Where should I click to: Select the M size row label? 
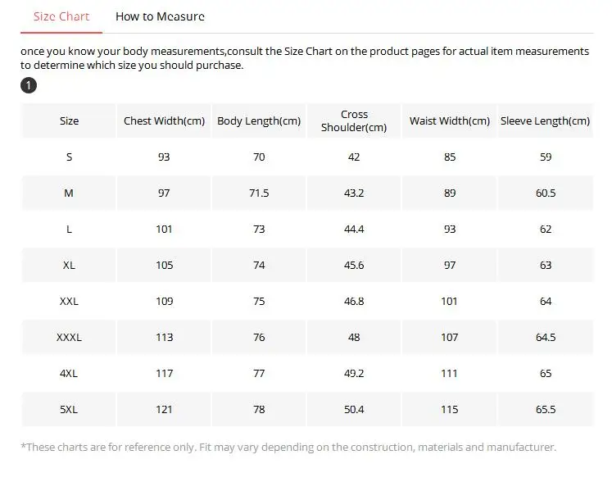point(69,193)
